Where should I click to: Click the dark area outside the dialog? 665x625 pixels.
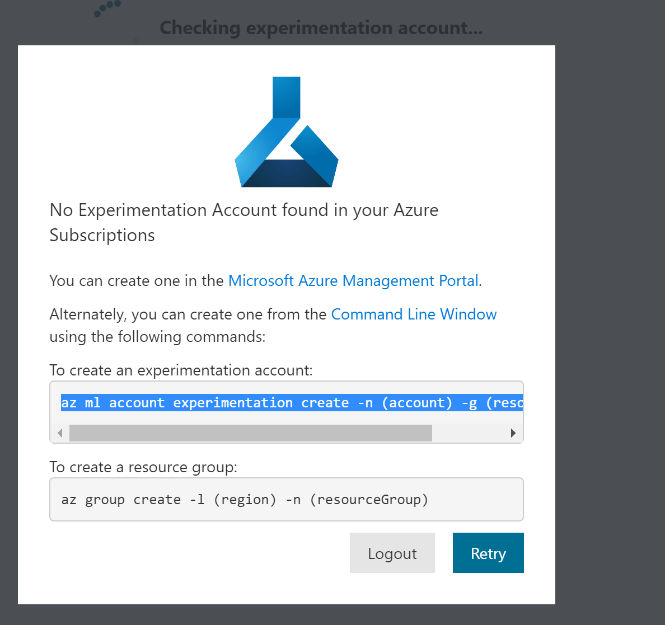[x=610, y=313]
